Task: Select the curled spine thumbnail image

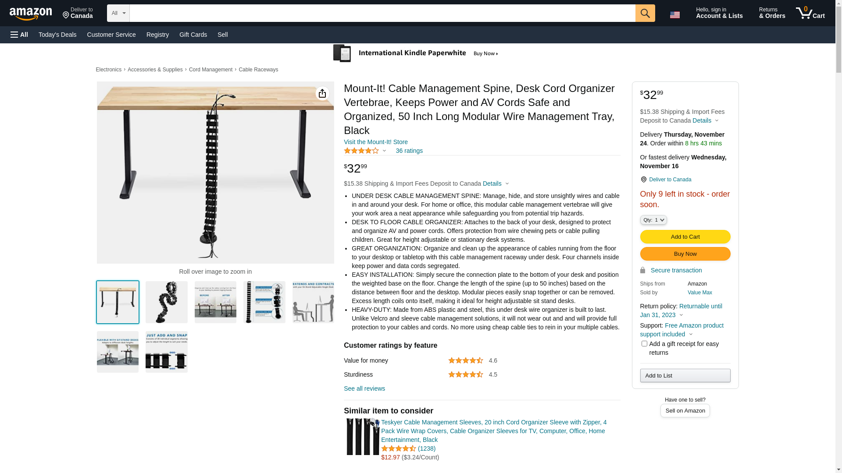Action: coord(167,302)
